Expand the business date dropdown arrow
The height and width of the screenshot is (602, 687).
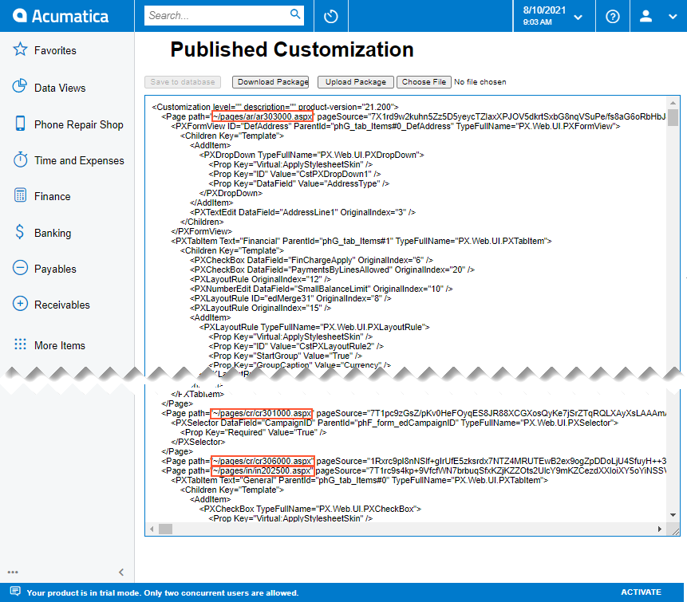click(578, 18)
